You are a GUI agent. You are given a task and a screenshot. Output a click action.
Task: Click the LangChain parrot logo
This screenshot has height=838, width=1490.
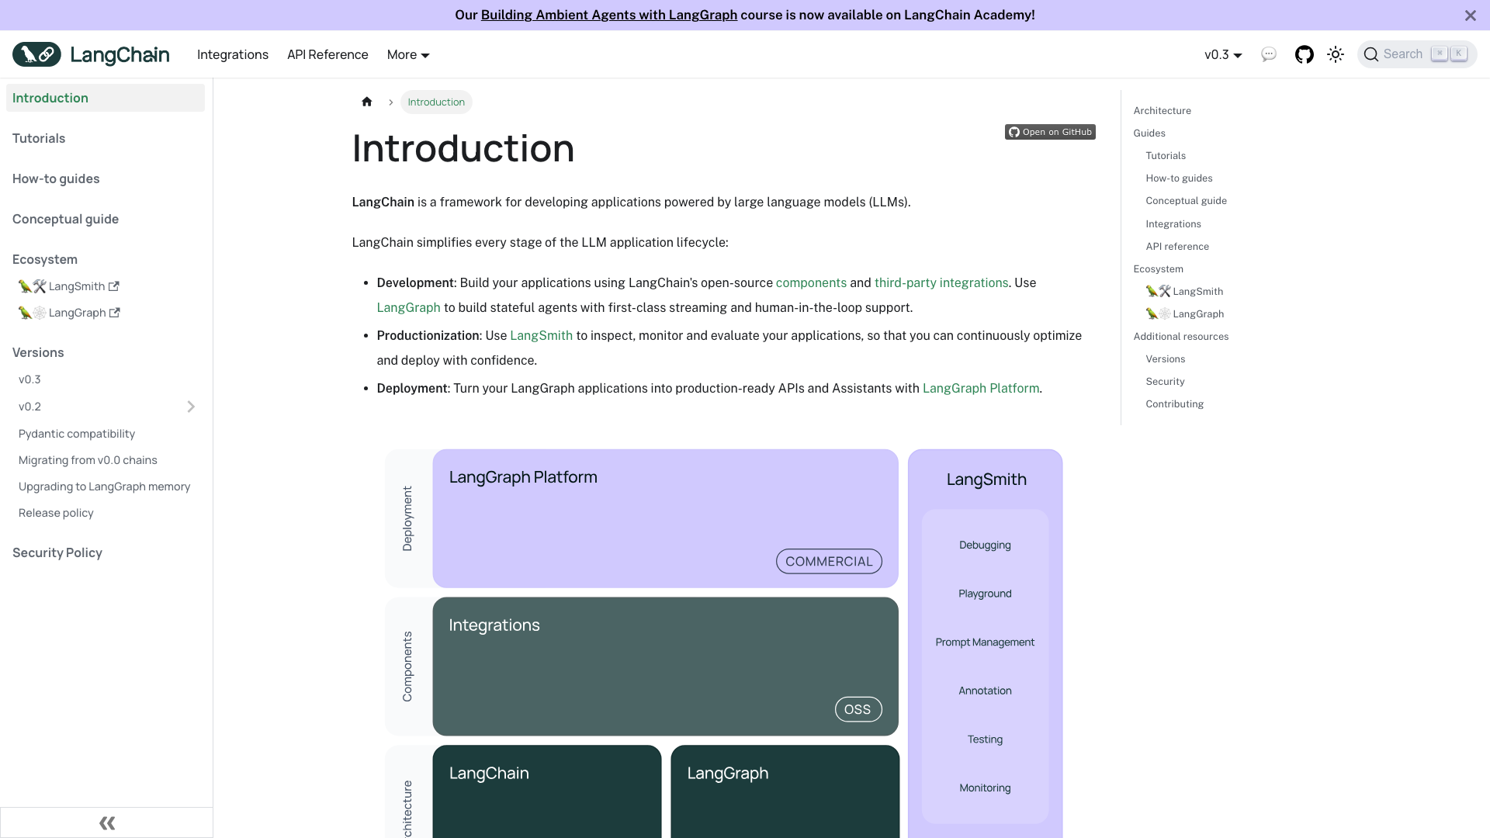click(x=36, y=54)
